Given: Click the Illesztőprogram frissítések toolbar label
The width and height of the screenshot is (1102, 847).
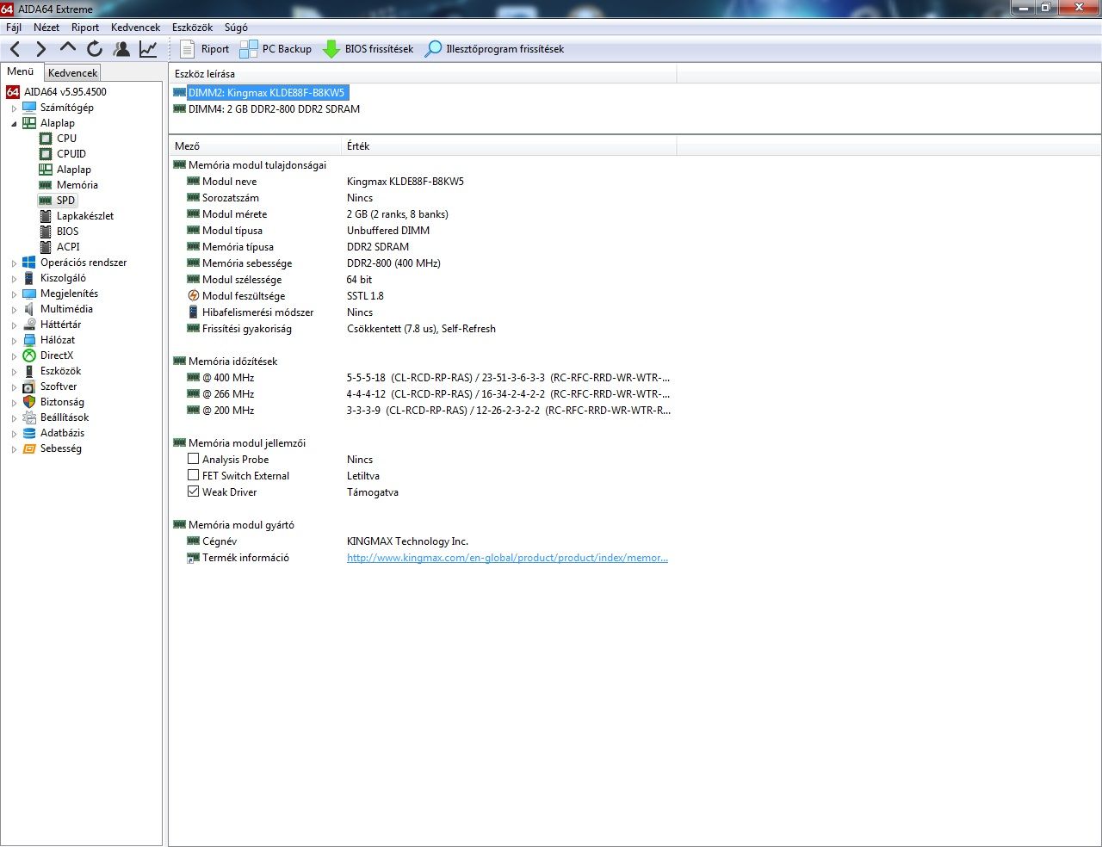Looking at the screenshot, I should pyautogui.click(x=505, y=49).
